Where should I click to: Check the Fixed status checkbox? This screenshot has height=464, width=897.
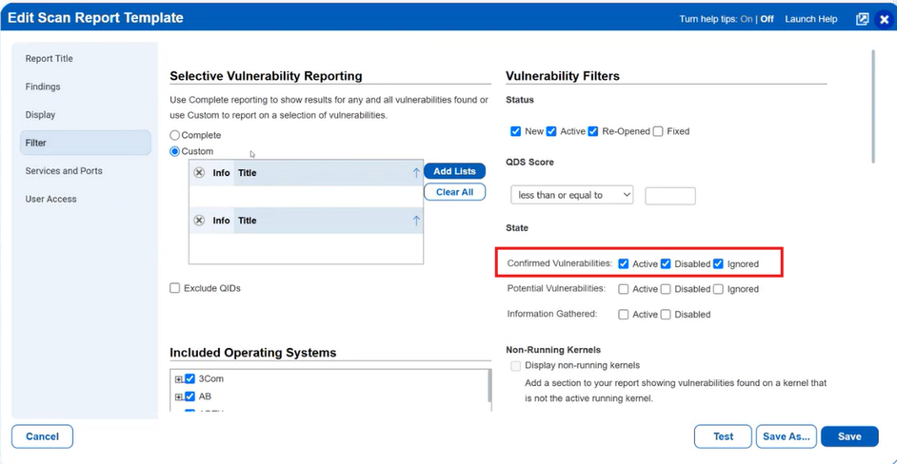pyautogui.click(x=658, y=131)
